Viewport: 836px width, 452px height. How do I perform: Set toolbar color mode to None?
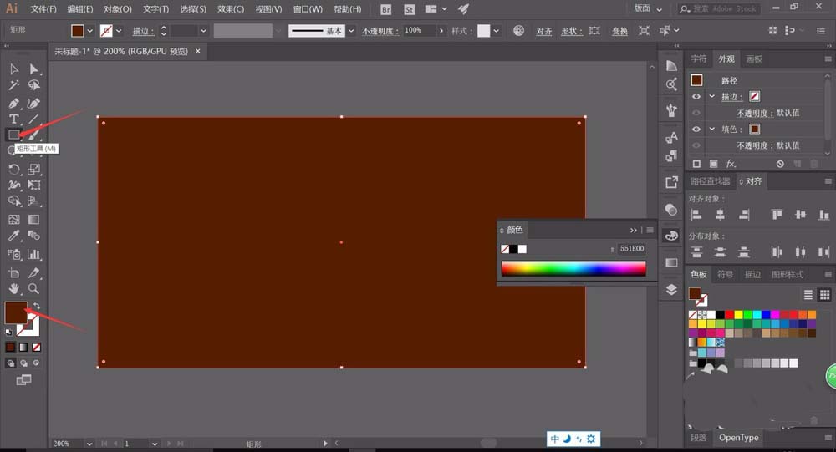pos(36,347)
